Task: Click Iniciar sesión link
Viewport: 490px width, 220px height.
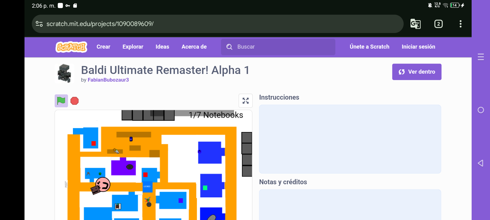Action: pyautogui.click(x=418, y=47)
